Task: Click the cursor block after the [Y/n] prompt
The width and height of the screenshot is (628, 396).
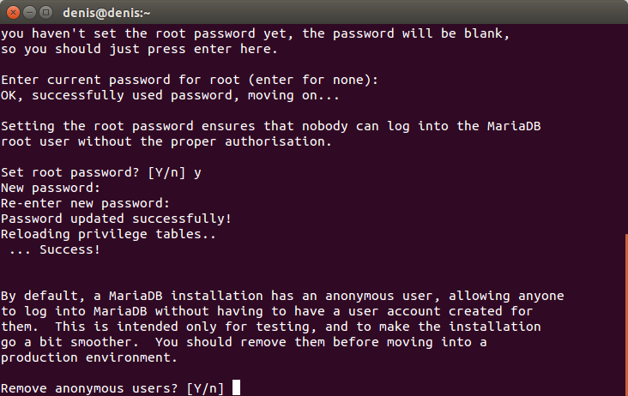Action: (x=236, y=388)
